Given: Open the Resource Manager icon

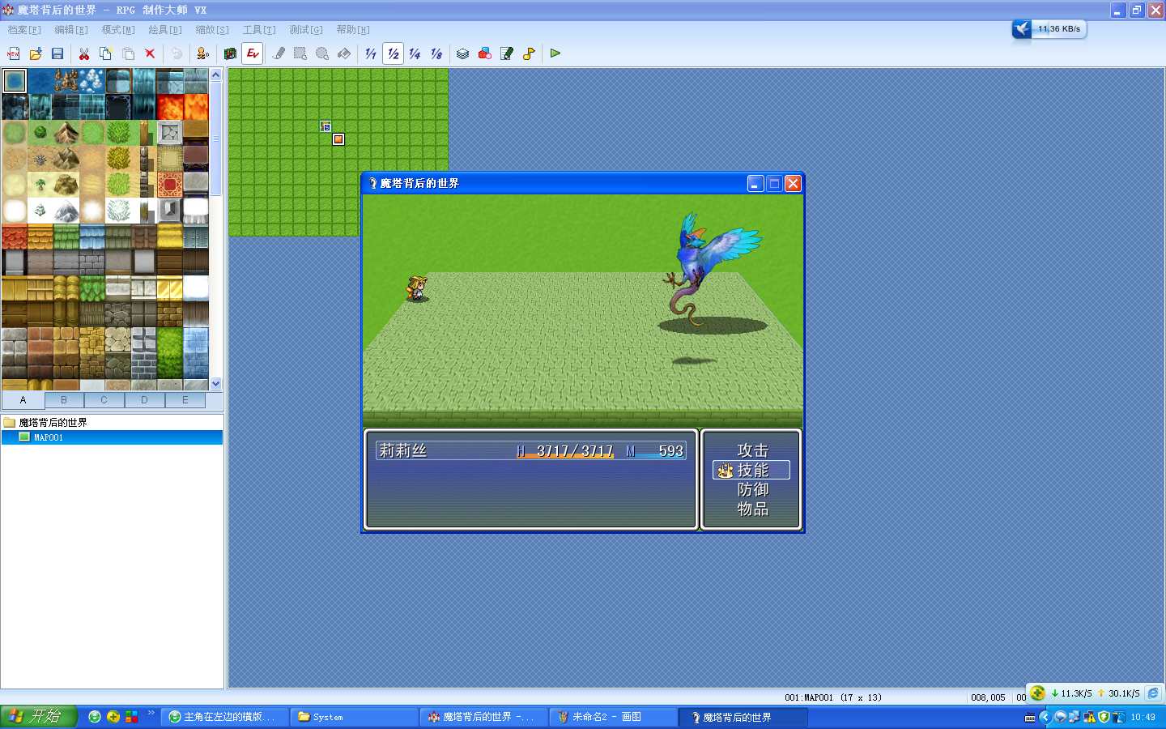Looking at the screenshot, I should pyautogui.click(x=485, y=53).
